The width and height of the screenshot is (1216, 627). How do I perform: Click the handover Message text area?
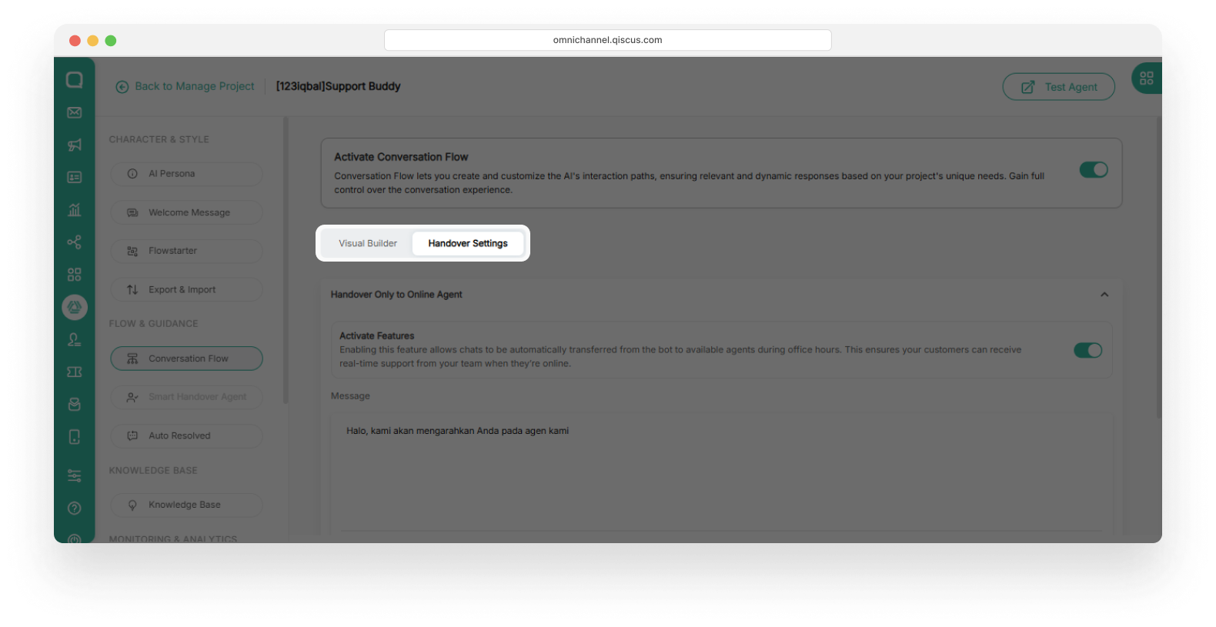coord(722,473)
